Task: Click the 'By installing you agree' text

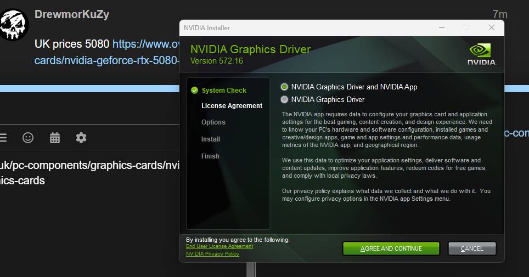Action: click(238, 240)
